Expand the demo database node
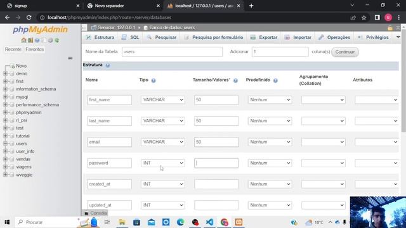This screenshot has width=406, height=228. click(x=5, y=73)
